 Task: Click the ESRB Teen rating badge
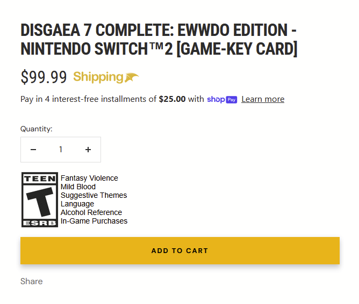(x=39, y=199)
